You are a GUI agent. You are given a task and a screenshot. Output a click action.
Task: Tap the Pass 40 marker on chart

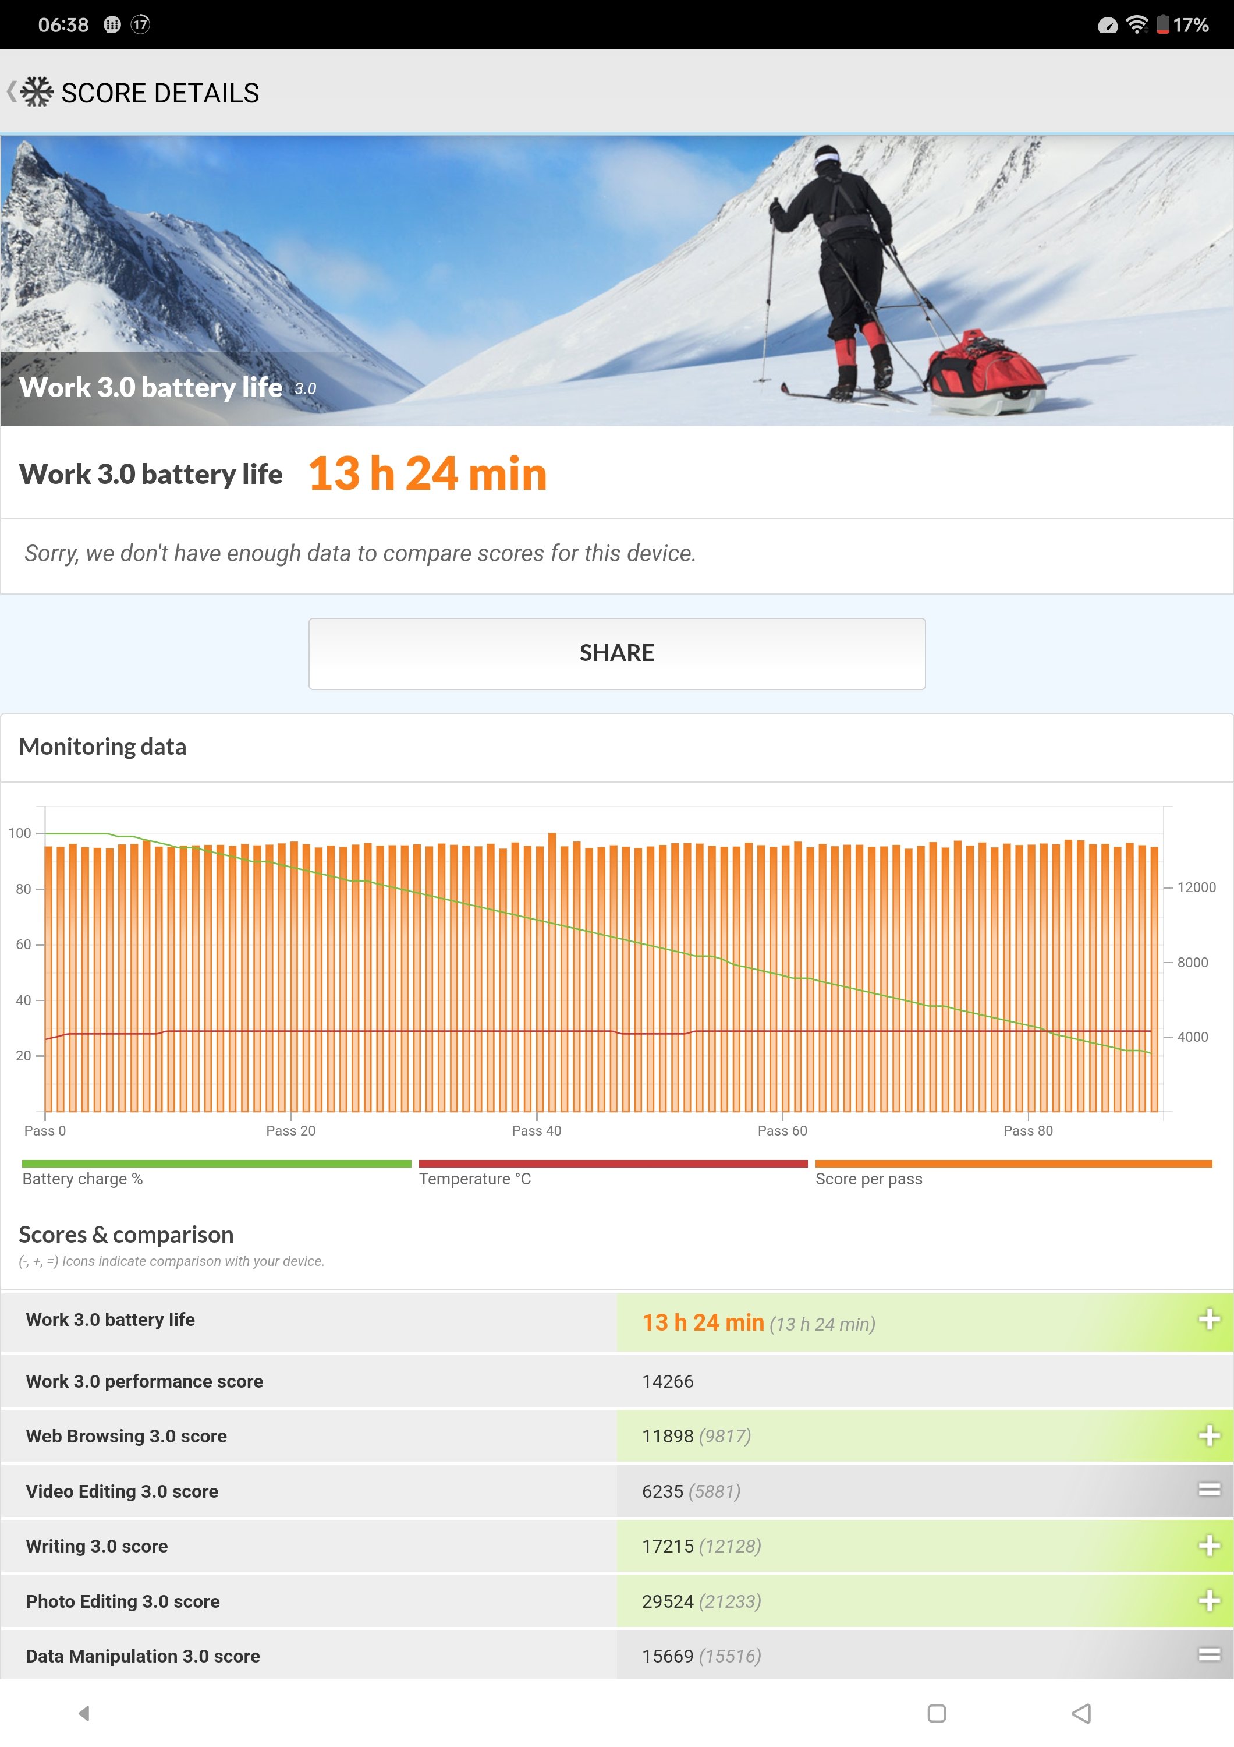tap(536, 1130)
